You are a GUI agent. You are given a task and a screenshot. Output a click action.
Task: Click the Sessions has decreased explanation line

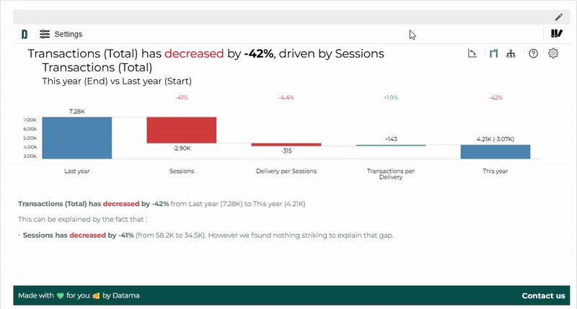coord(208,235)
